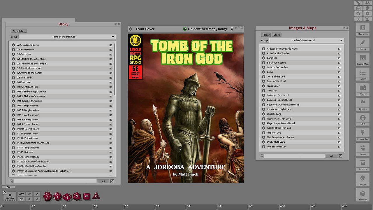Roll the red d20 die
The image size is (373, 210).
tap(48, 196)
